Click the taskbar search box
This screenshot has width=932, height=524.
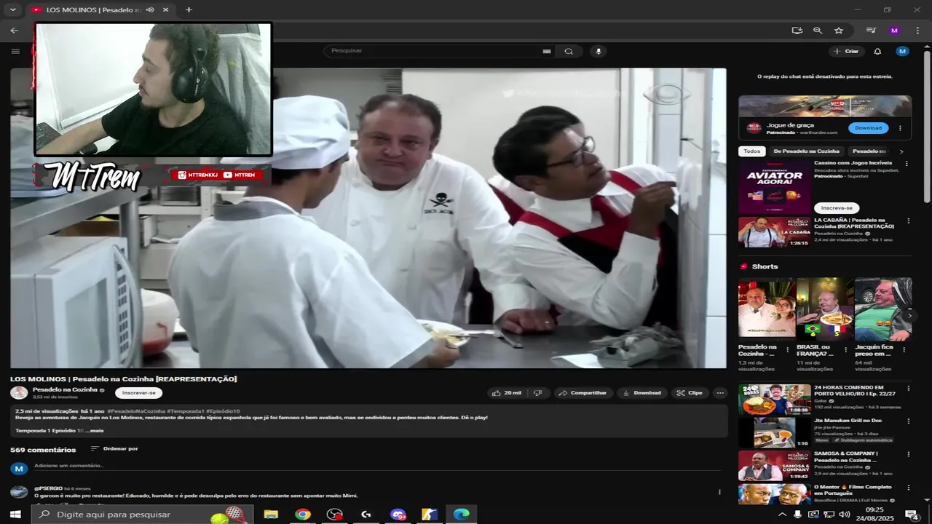point(142,515)
